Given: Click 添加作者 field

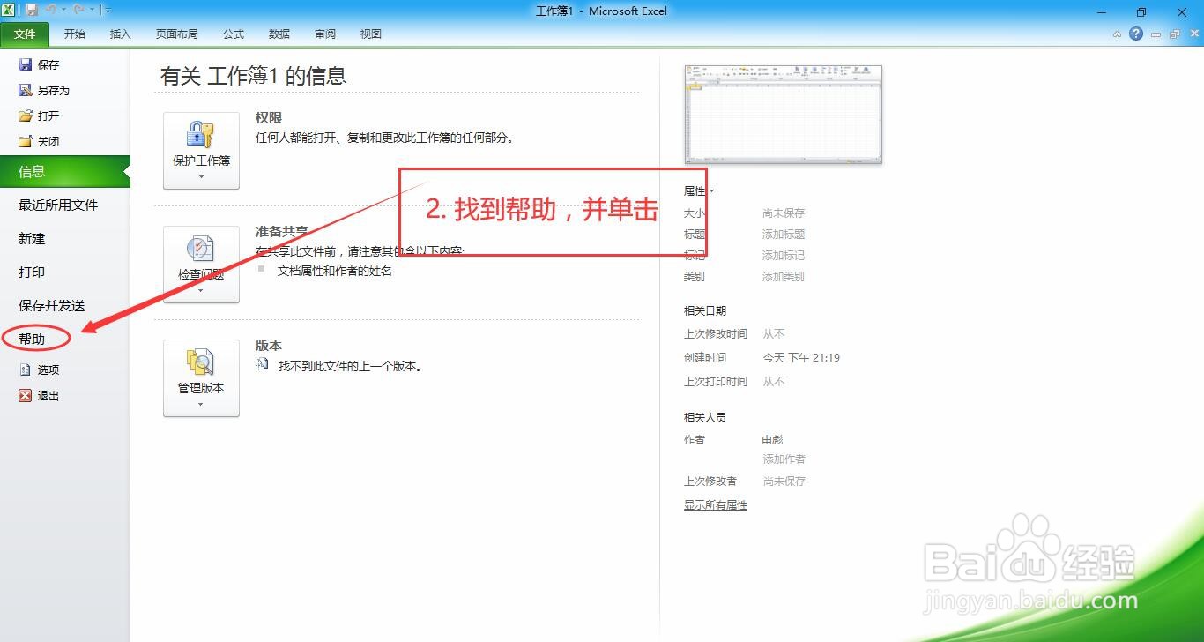Looking at the screenshot, I should click(784, 459).
